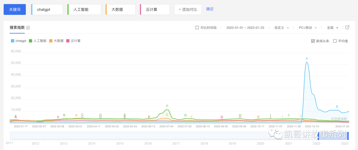Click green news marker I near 2022-11-07

pos(270,115)
